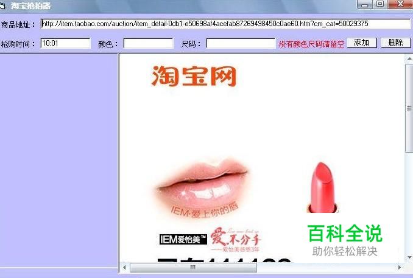Click the 爱不分手 slogan graphic
The height and width of the screenshot is (278, 413).
236,239
